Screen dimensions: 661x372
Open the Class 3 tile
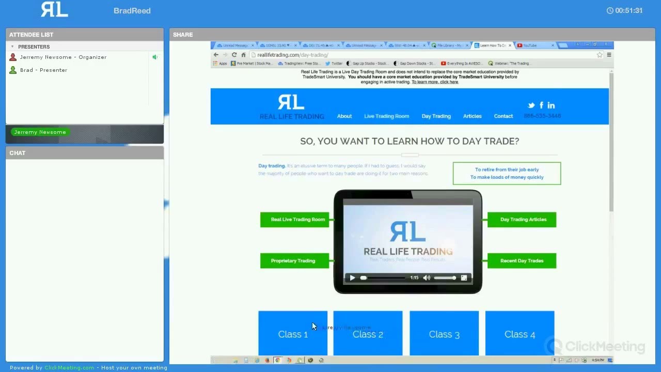click(444, 333)
